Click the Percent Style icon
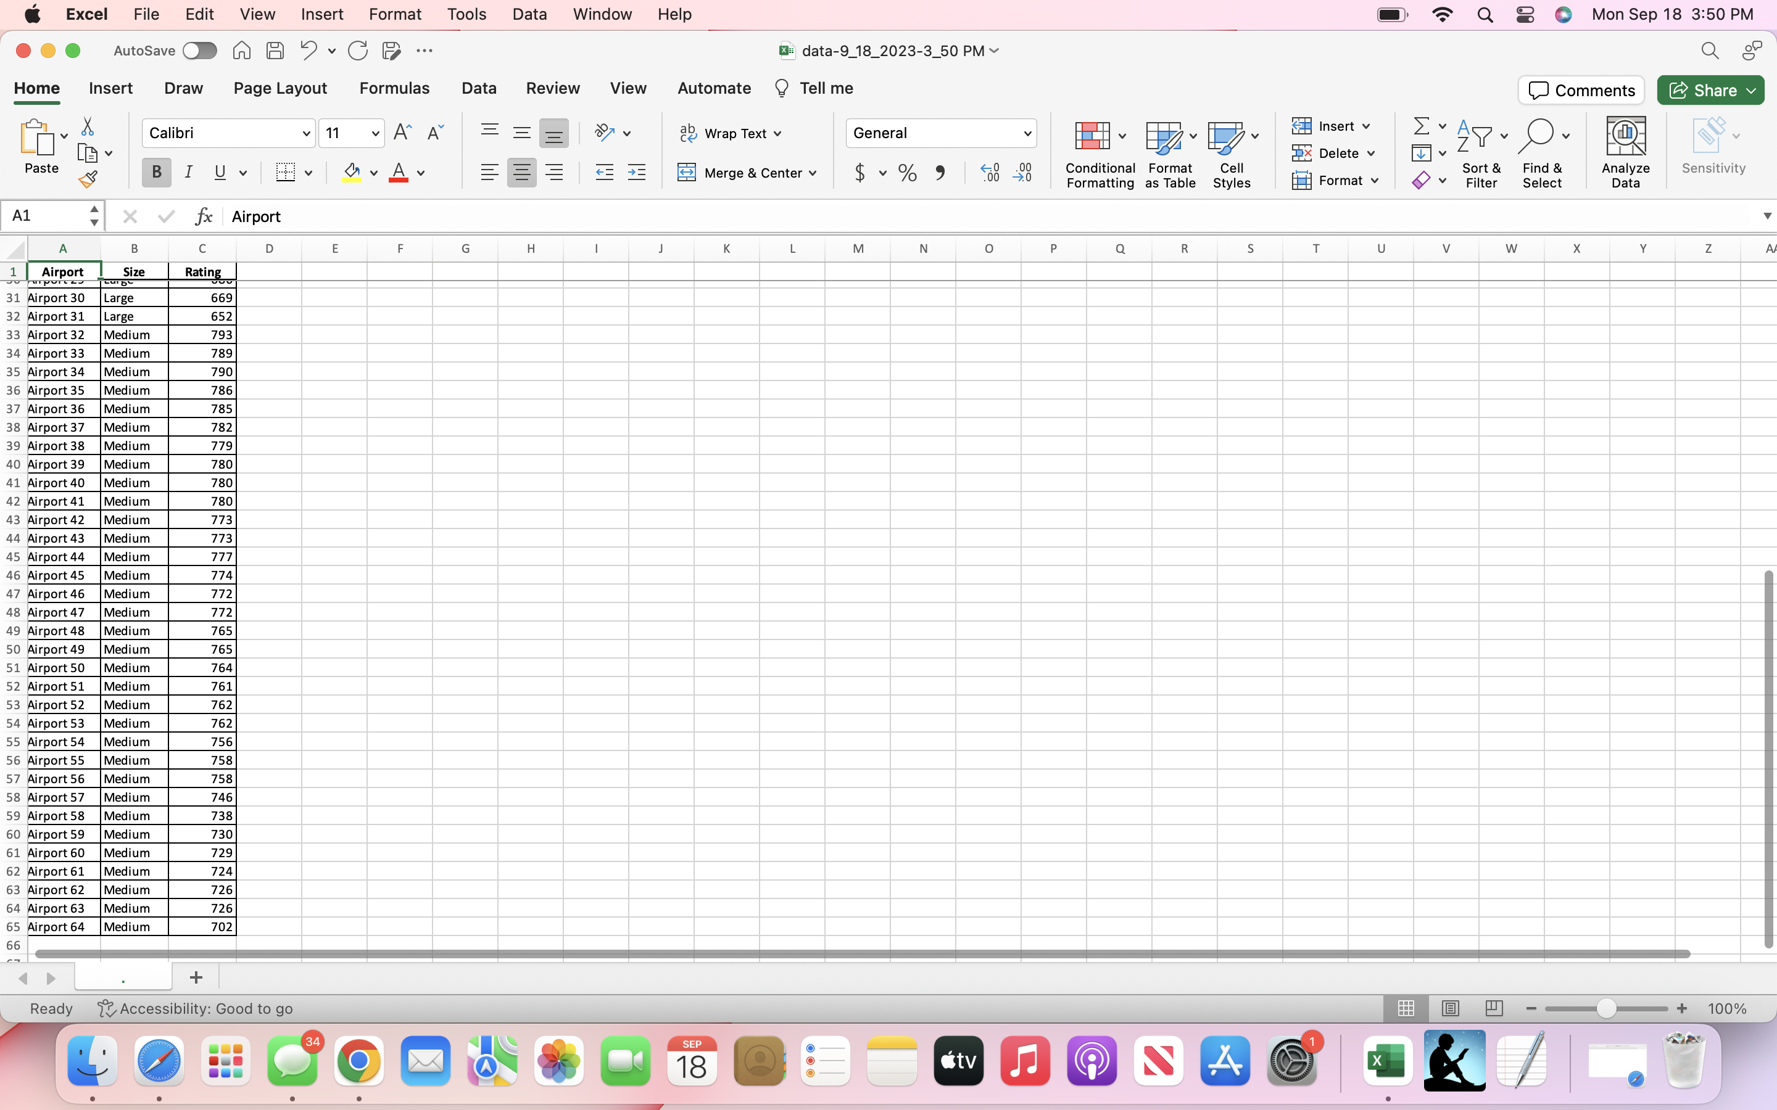 (x=908, y=173)
